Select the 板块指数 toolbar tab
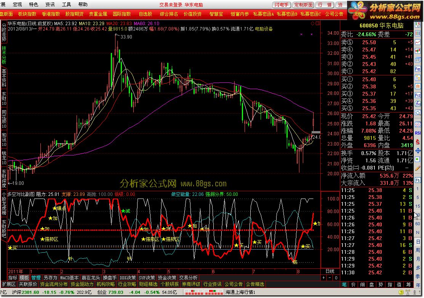The height and width of the screenshot is (298, 424). (x=27, y=14)
